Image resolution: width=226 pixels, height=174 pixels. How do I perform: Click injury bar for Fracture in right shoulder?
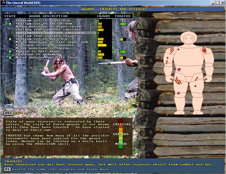pos(102,45)
